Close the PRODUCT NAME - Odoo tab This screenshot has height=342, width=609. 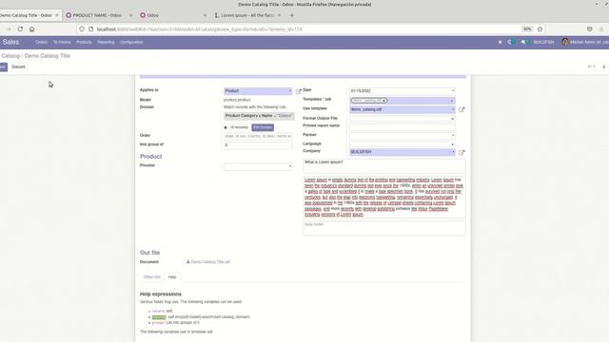(x=131, y=15)
